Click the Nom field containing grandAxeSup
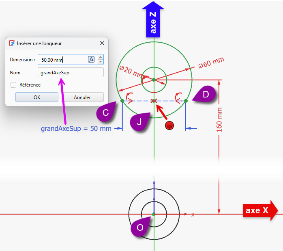 (71, 73)
